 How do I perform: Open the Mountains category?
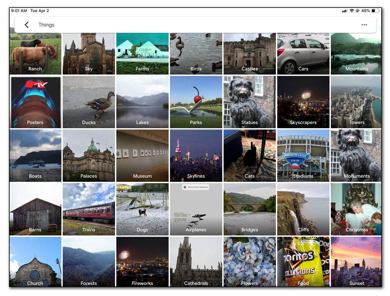[356, 54]
